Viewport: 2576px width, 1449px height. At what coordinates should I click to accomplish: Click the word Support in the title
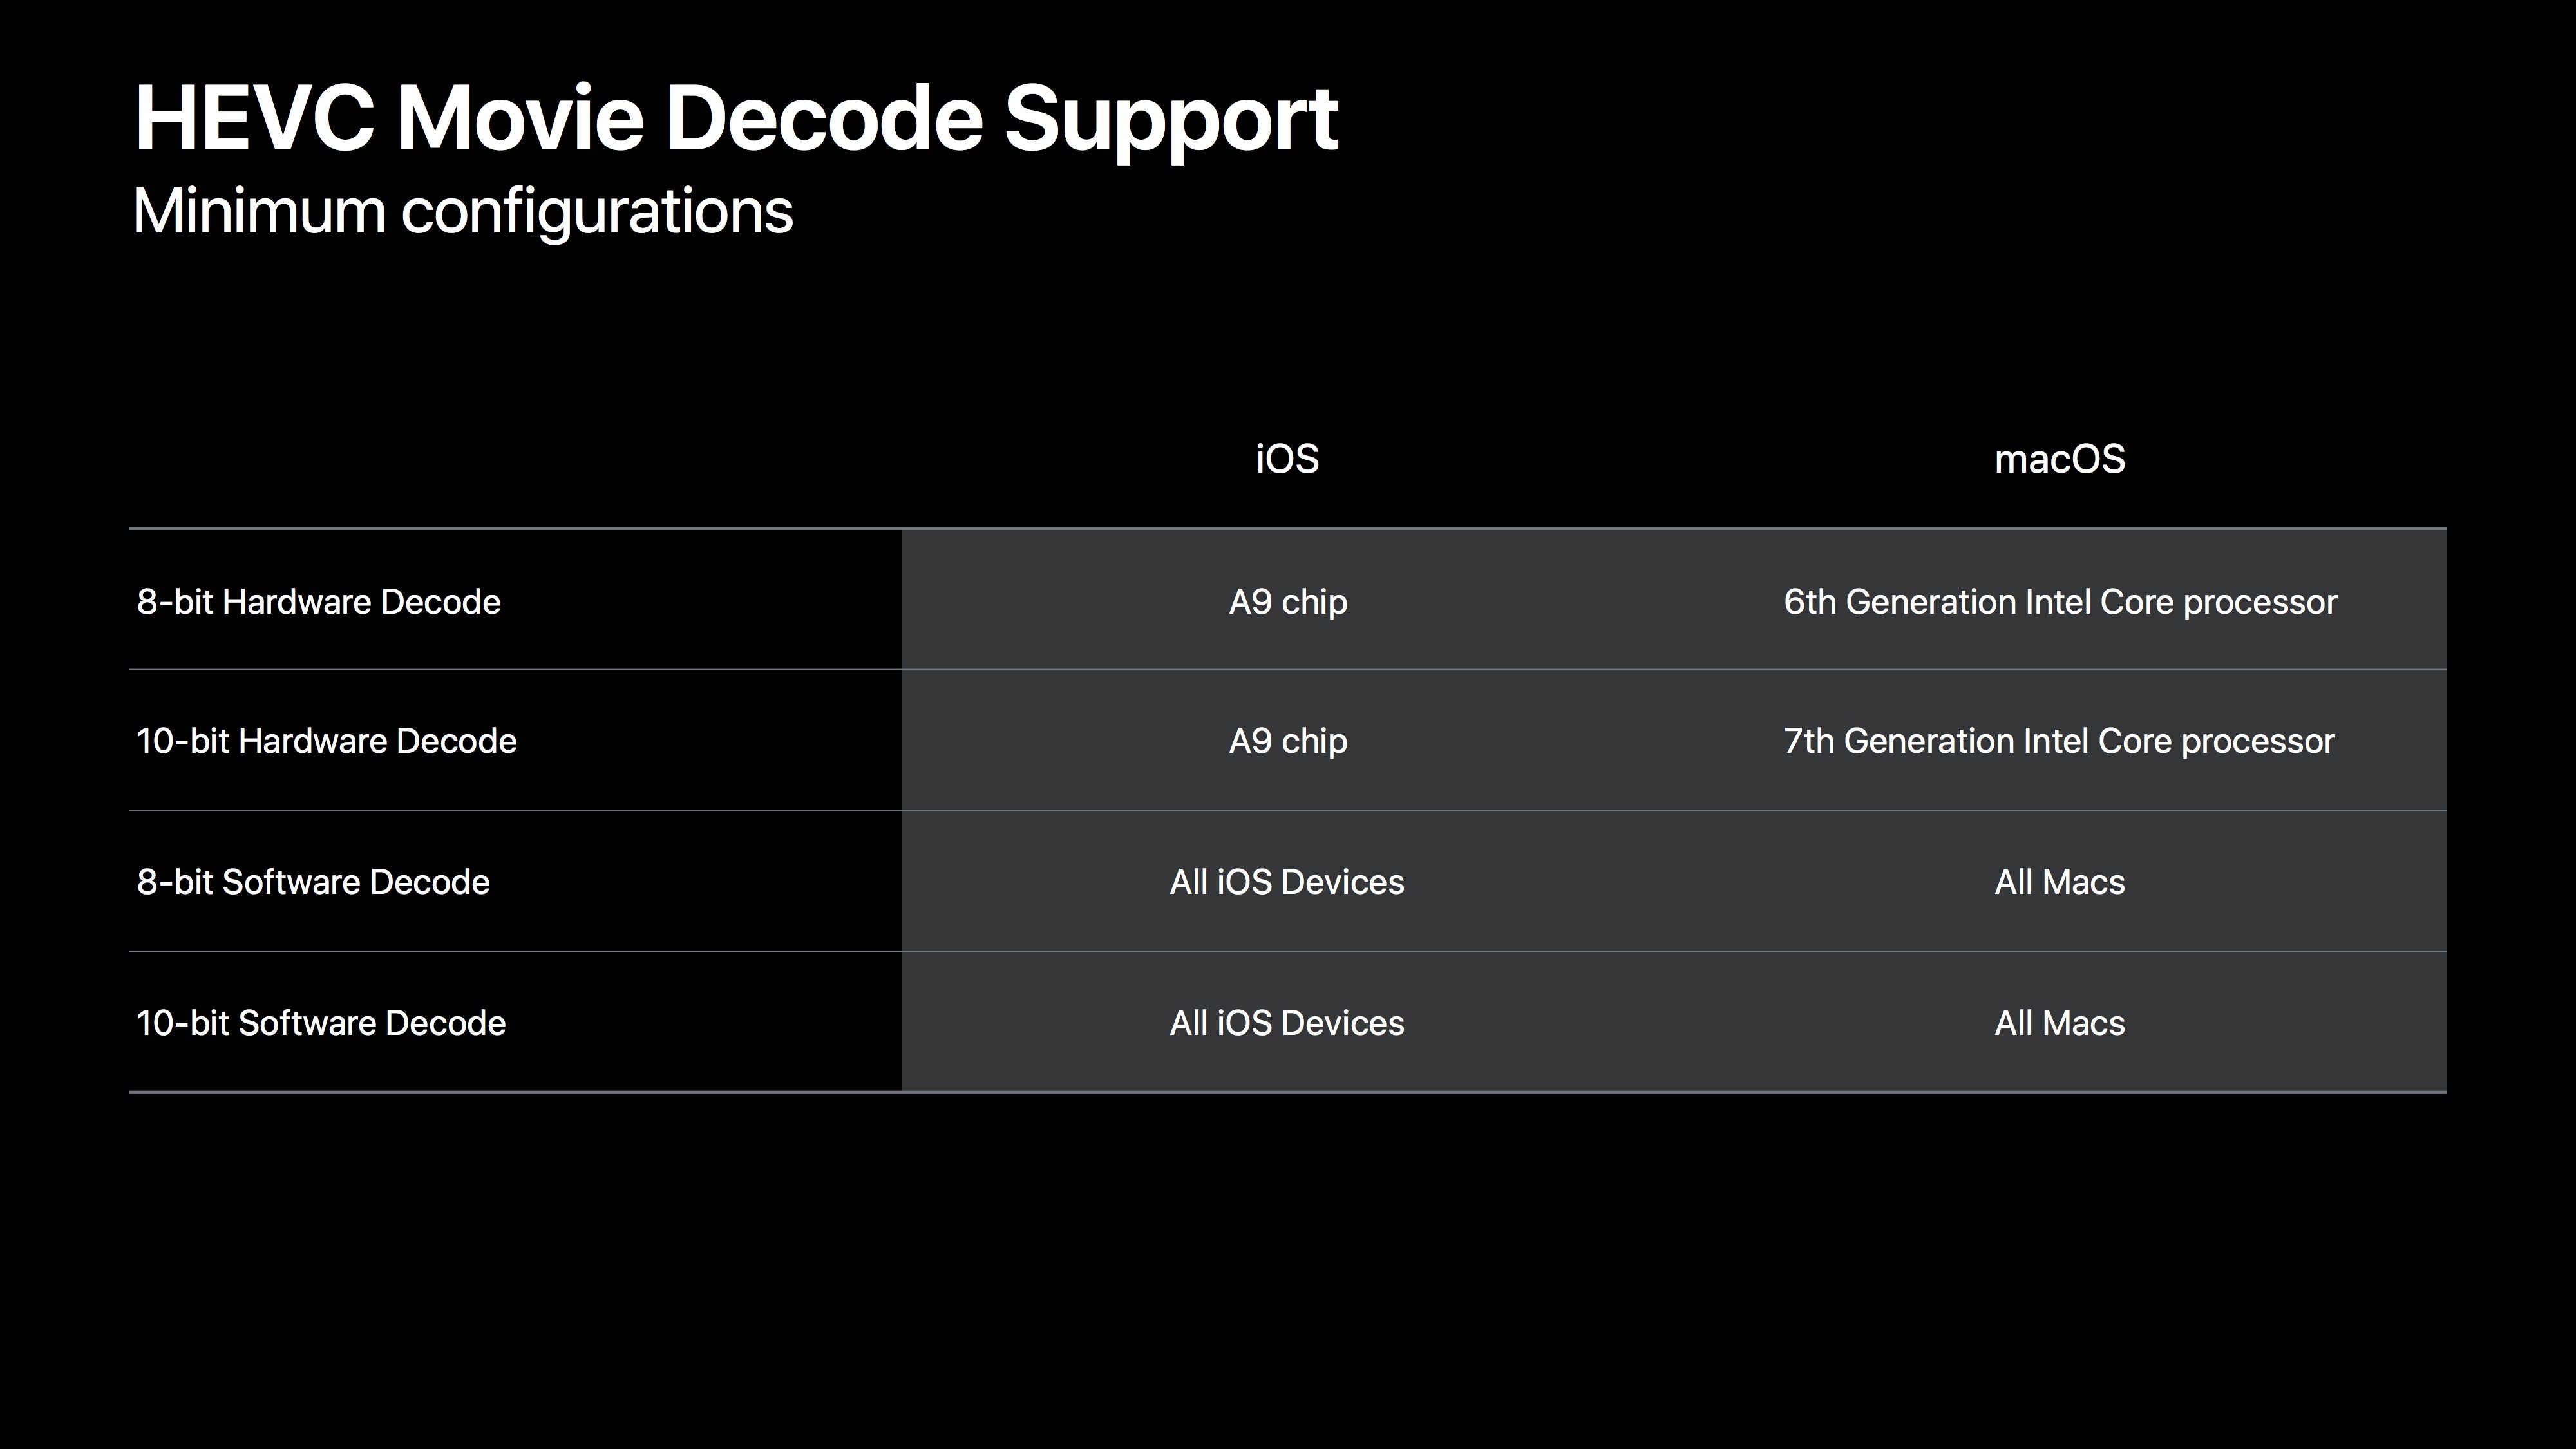(1170, 119)
